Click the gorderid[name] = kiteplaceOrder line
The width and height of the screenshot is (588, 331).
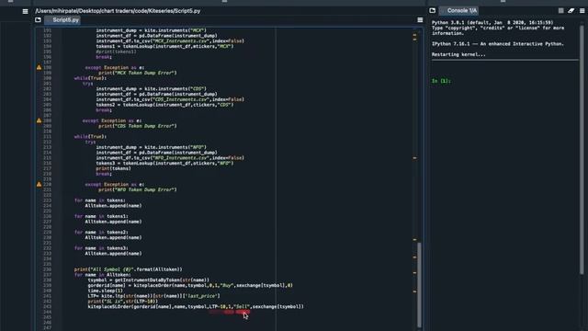[x=190, y=285]
